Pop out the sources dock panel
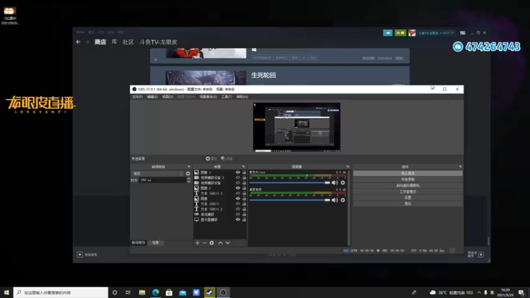 [243, 167]
